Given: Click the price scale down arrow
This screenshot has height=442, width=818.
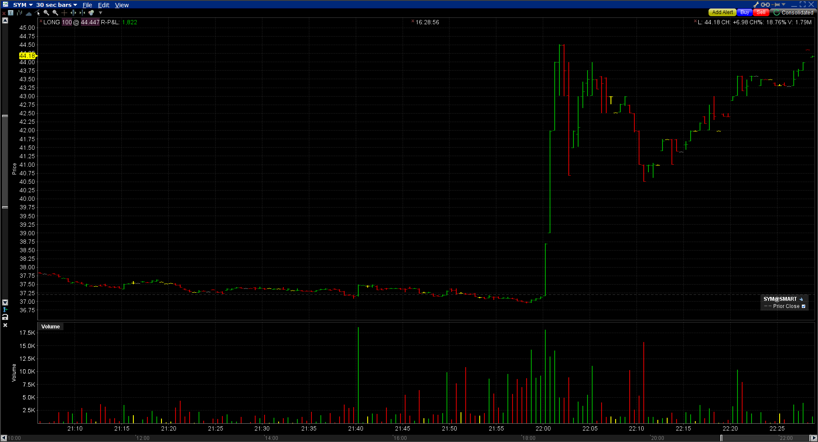Looking at the screenshot, I should (5, 302).
